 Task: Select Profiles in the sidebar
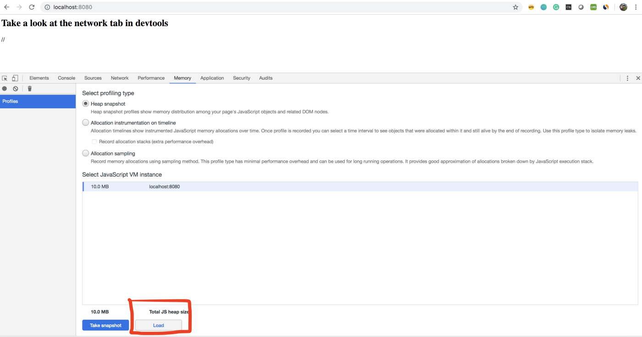38,101
